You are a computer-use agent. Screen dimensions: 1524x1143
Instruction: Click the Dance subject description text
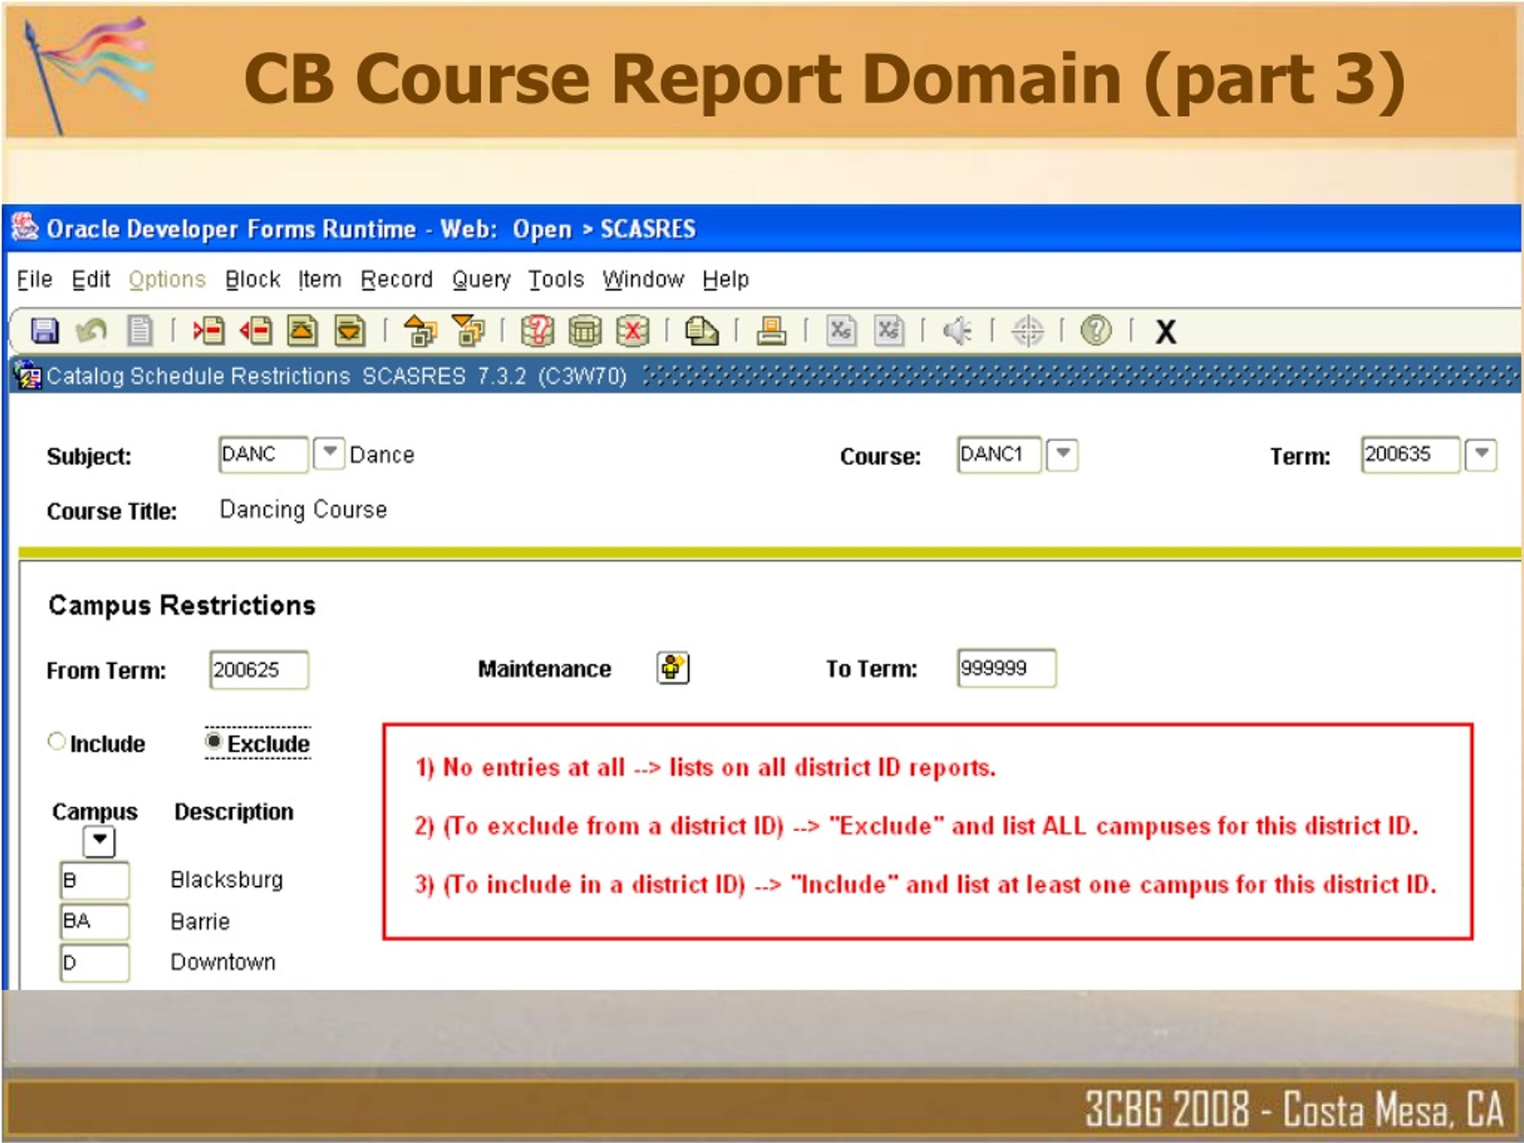tap(382, 455)
